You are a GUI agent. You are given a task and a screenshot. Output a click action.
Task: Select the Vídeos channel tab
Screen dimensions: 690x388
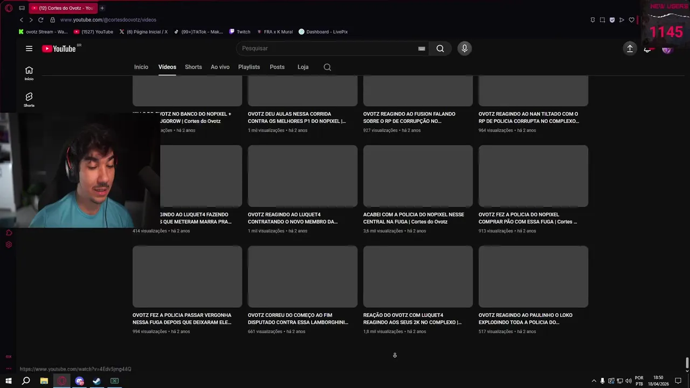[x=167, y=67]
